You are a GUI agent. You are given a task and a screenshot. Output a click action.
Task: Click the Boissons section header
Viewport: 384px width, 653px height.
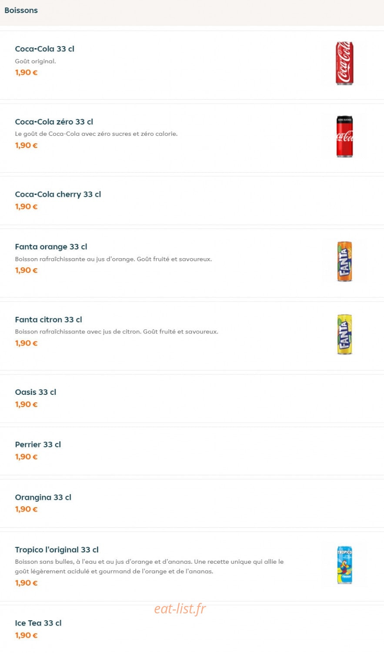tap(21, 10)
